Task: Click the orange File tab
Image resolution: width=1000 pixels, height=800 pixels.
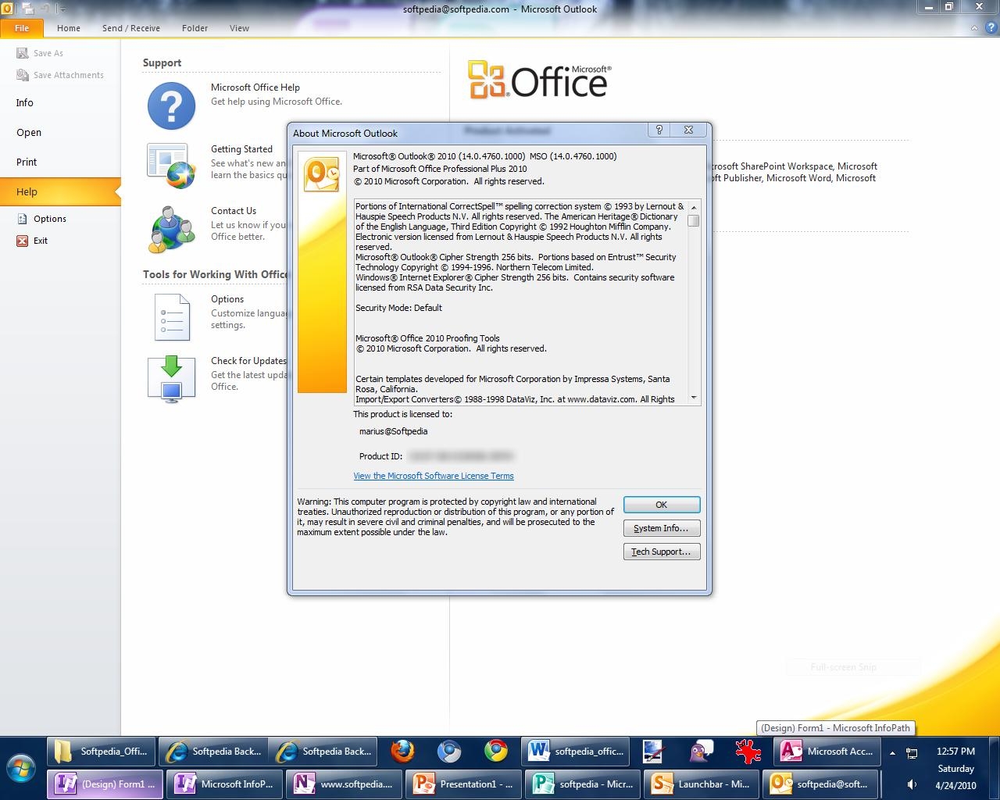Action: click(22, 28)
